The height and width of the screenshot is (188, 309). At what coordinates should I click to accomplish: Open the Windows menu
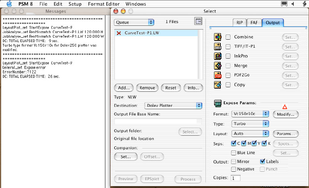point(136,4)
